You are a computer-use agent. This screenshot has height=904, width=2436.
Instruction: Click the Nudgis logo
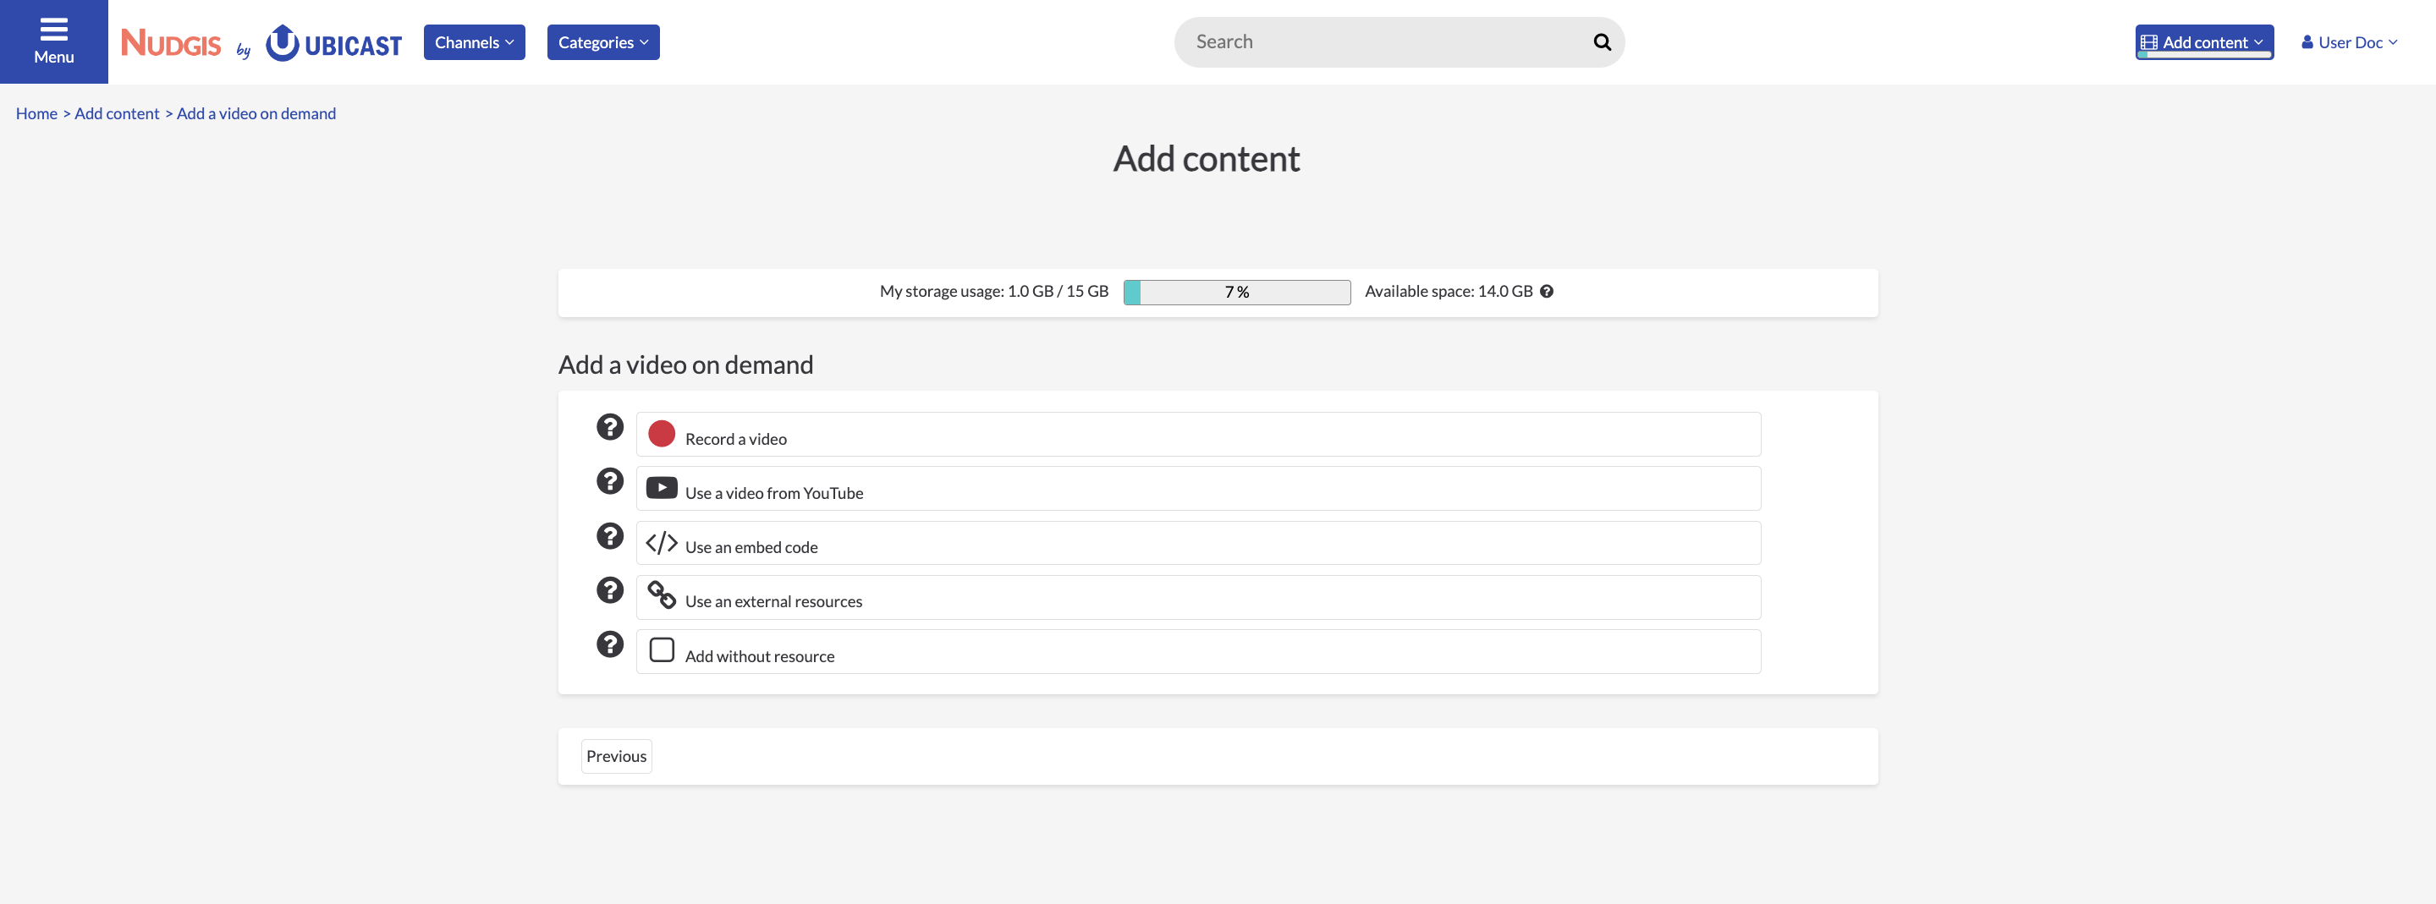point(171,42)
